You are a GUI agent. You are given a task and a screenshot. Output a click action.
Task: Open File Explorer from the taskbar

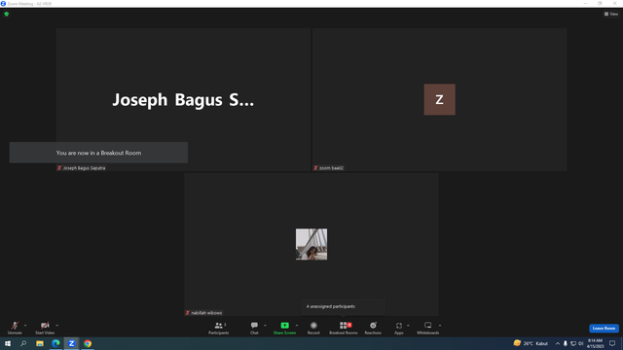40,343
